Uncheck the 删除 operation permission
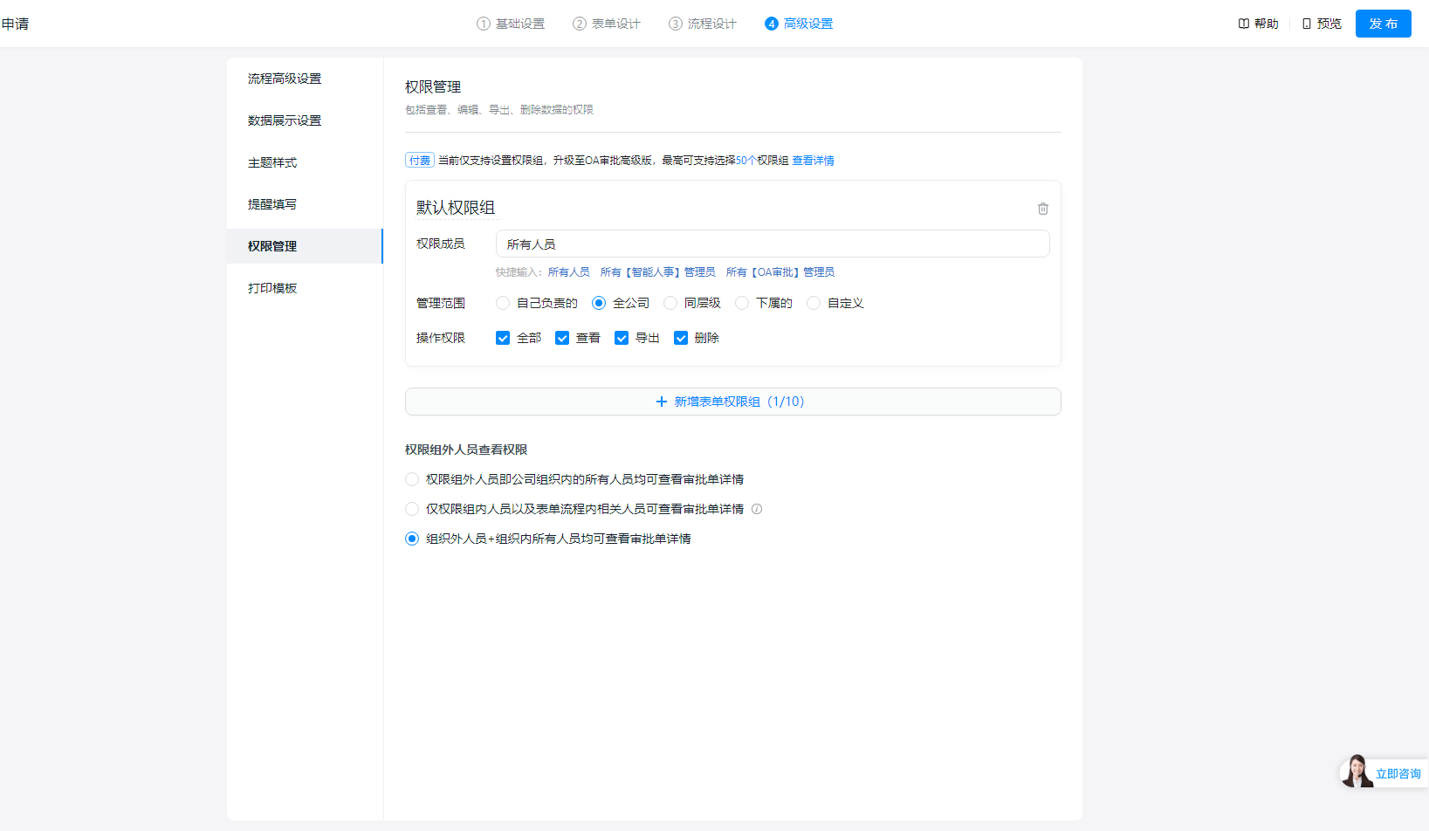 [x=681, y=338]
